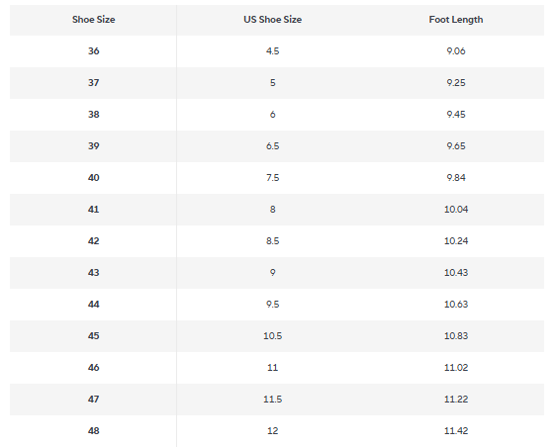This screenshot has height=447, width=554.
Task: Select shoe size 46 cell
Action: click(94, 368)
